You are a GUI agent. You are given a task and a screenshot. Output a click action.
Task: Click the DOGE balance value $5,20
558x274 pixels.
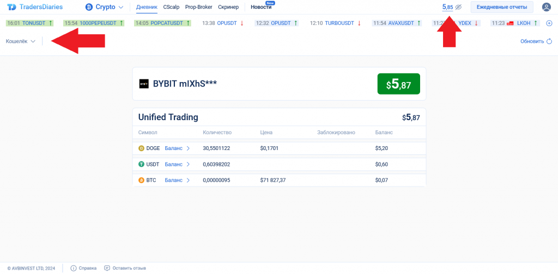pyautogui.click(x=381, y=148)
